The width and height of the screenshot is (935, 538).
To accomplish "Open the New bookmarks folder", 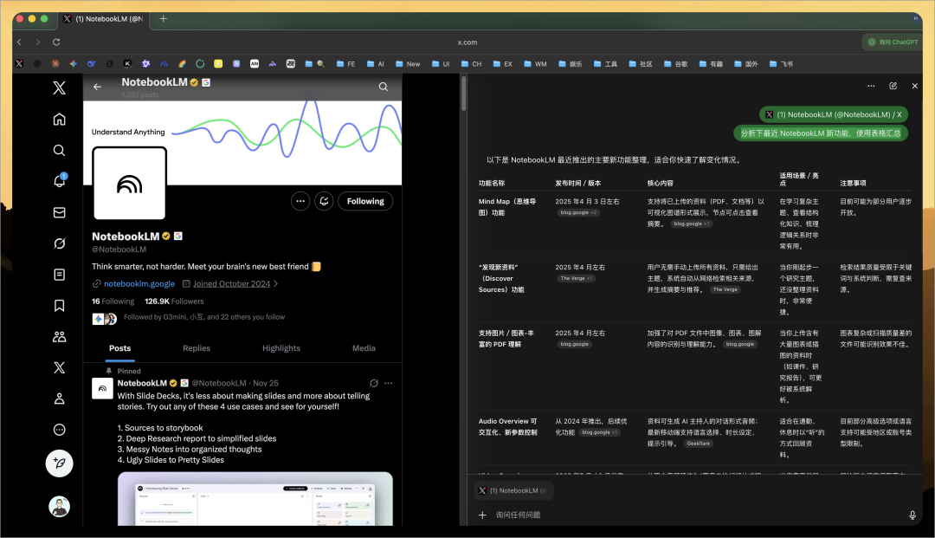I will click(407, 64).
